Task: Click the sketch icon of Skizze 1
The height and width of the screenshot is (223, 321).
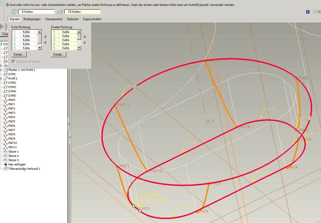Action: 5,152
